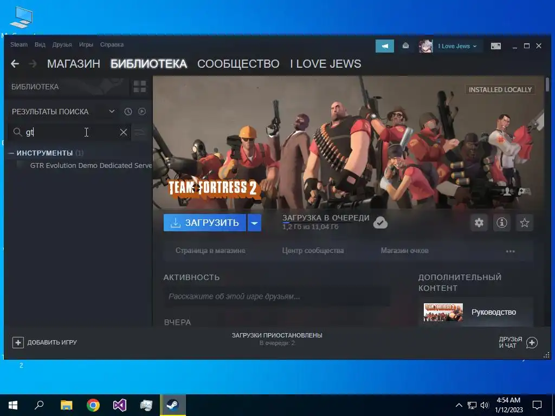Toggle sort by recent activity clock icon

tap(128, 112)
